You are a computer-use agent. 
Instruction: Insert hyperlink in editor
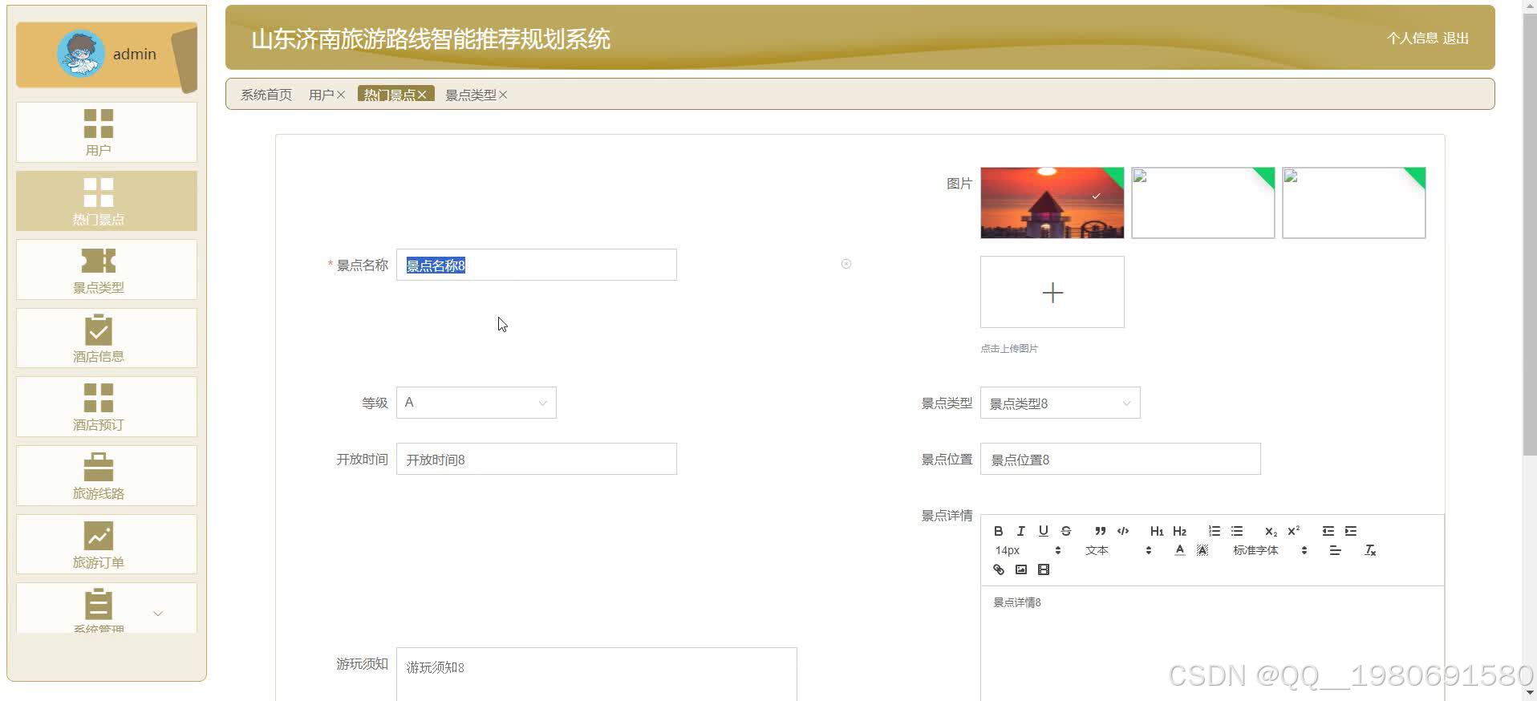(x=998, y=569)
